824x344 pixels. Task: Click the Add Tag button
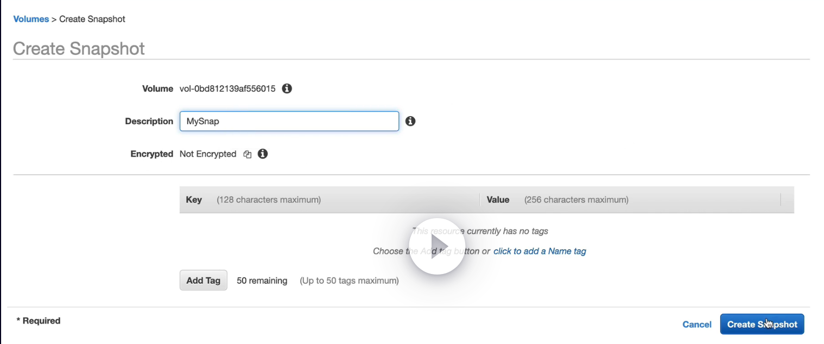203,281
